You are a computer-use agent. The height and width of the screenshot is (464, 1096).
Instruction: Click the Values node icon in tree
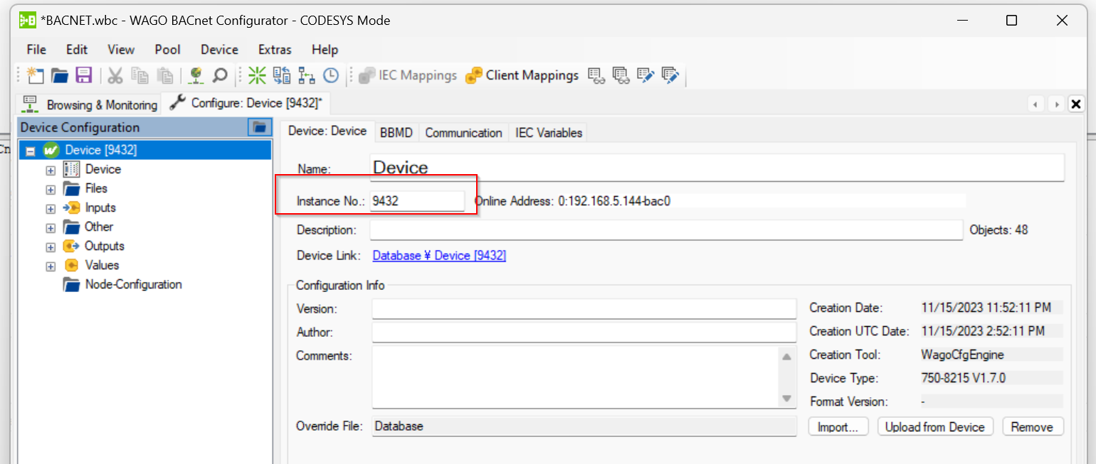tap(71, 265)
